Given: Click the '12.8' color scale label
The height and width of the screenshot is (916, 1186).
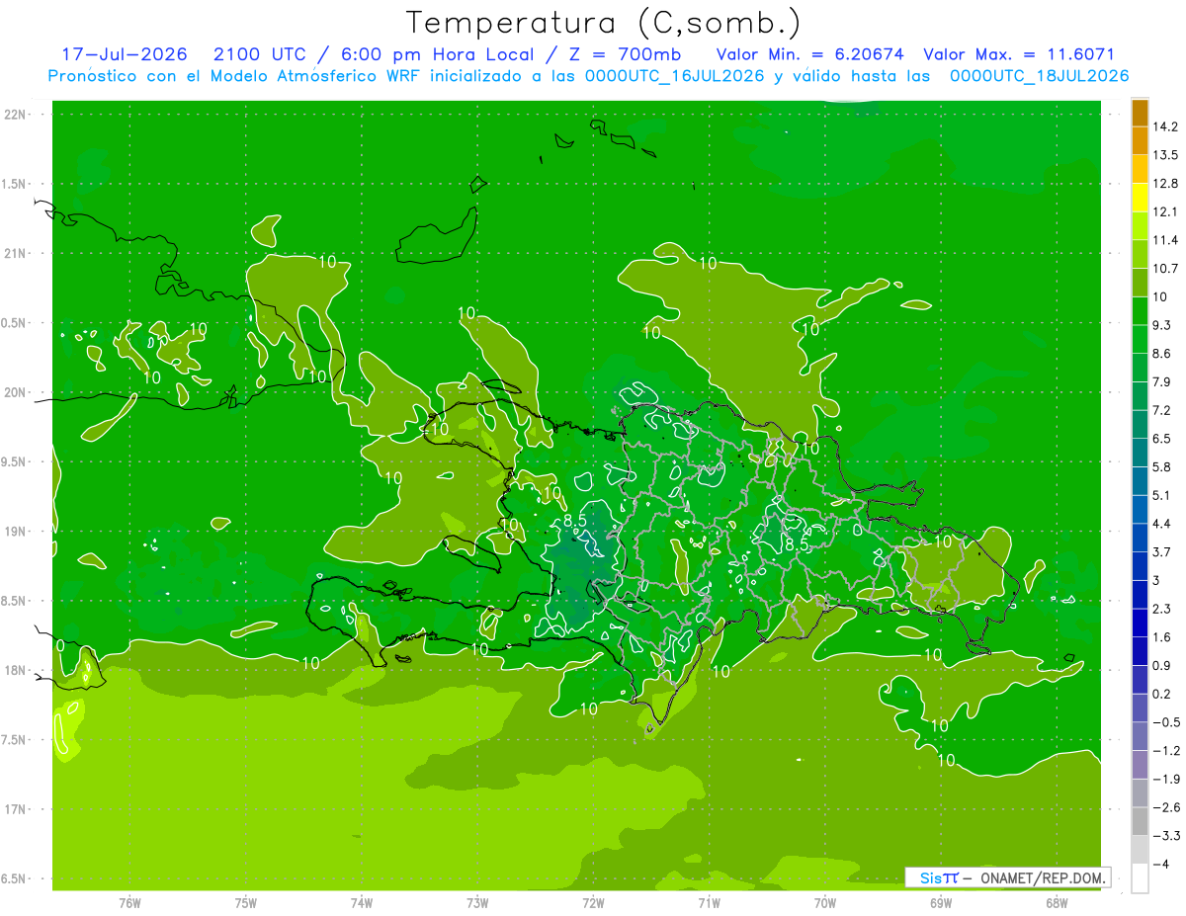Looking at the screenshot, I should click(x=1167, y=184).
